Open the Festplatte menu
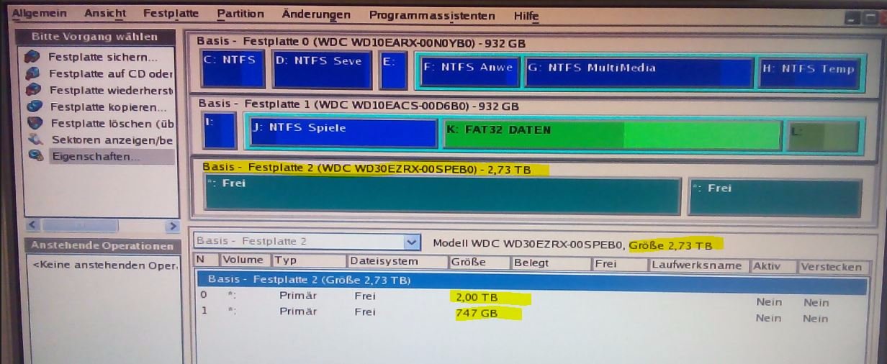Viewport: 887px width, 364px height. coord(171,14)
